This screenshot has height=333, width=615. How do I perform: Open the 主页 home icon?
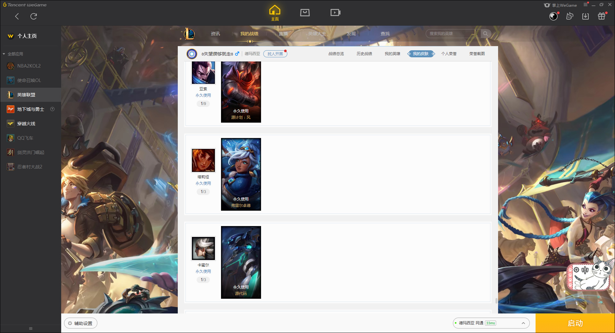click(x=275, y=13)
